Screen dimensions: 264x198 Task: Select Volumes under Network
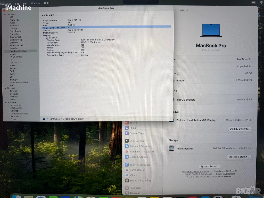pyautogui.click(x=14, y=97)
